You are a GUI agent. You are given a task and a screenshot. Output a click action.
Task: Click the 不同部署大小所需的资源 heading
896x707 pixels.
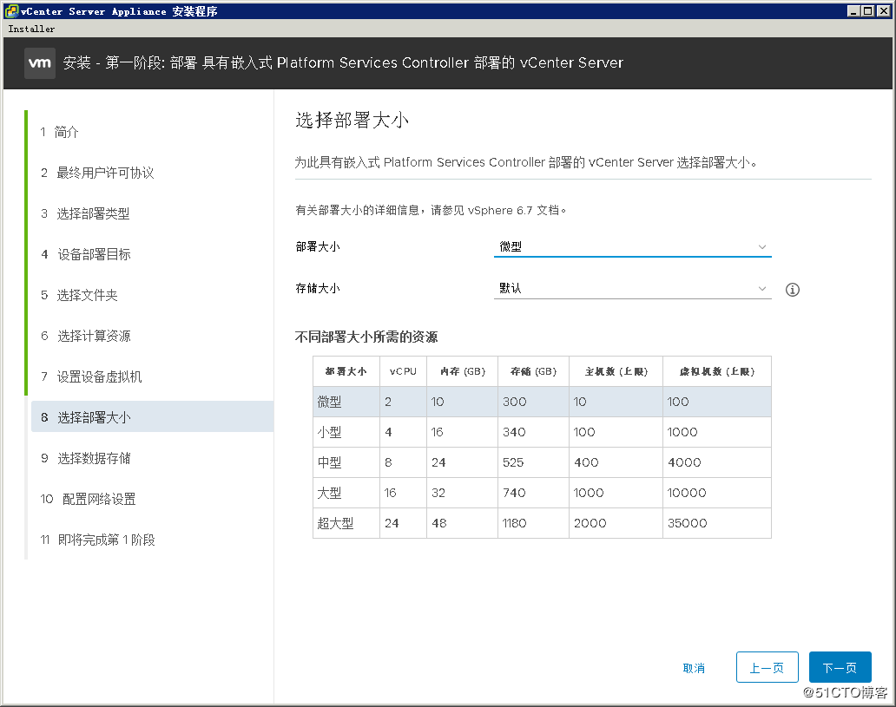click(366, 337)
